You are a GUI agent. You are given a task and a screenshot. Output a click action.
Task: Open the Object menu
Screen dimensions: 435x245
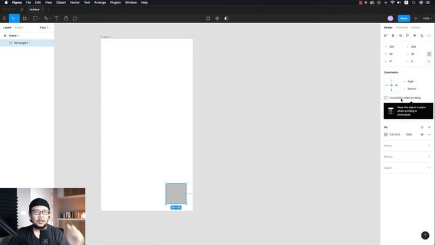click(61, 3)
